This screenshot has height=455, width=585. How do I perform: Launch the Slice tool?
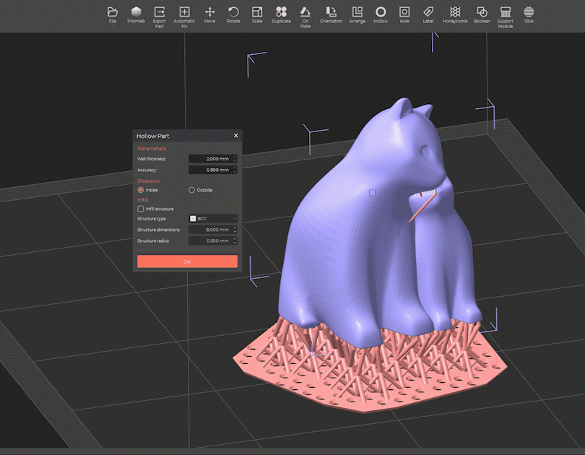529,13
